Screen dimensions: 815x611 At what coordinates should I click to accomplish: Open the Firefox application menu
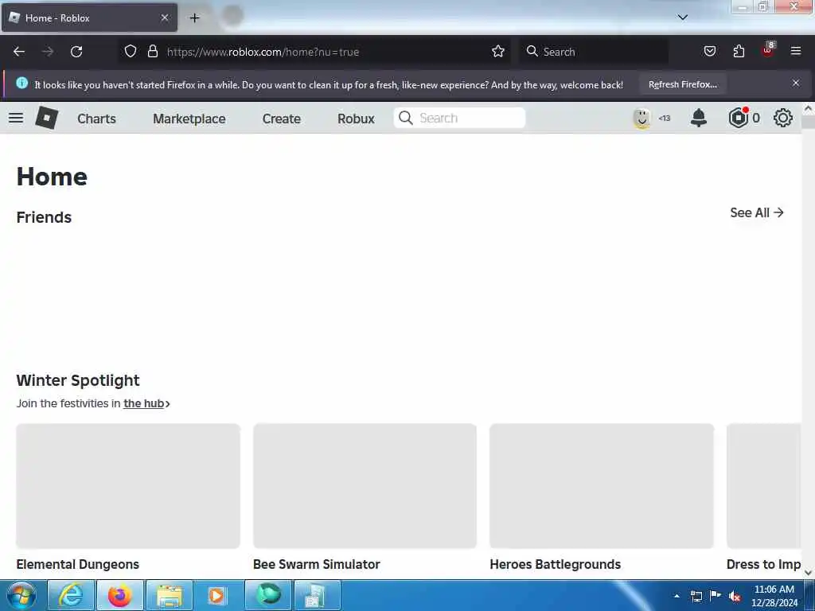(796, 51)
